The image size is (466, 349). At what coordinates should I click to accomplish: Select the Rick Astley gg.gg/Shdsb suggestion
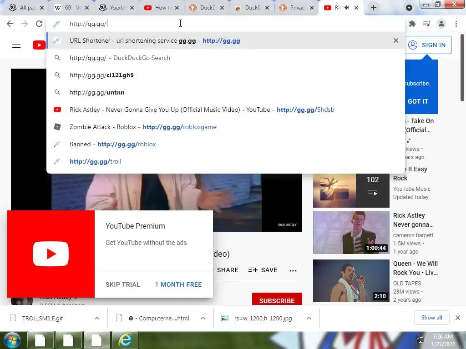coord(226,110)
